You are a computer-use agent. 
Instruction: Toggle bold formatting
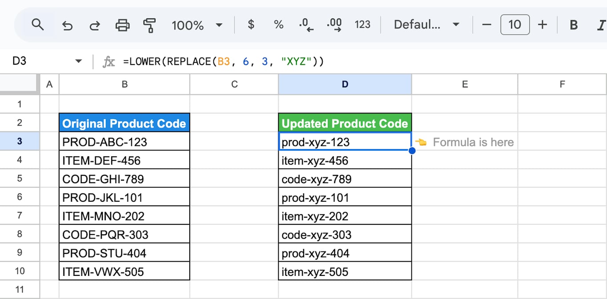(574, 25)
